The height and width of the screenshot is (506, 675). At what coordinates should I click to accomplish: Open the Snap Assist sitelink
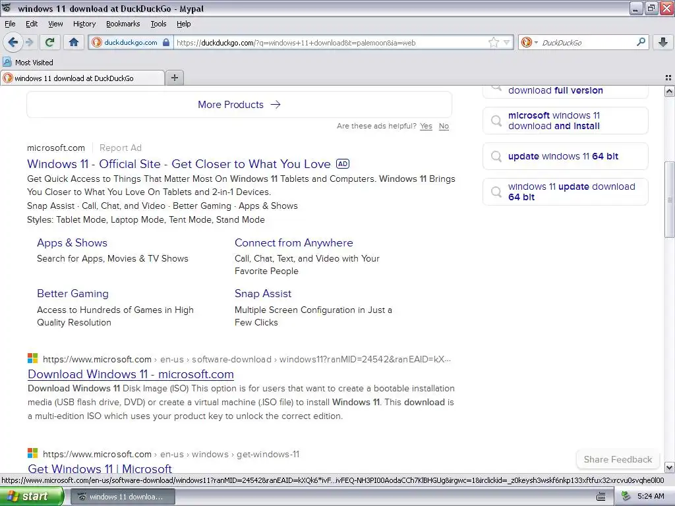coord(263,293)
